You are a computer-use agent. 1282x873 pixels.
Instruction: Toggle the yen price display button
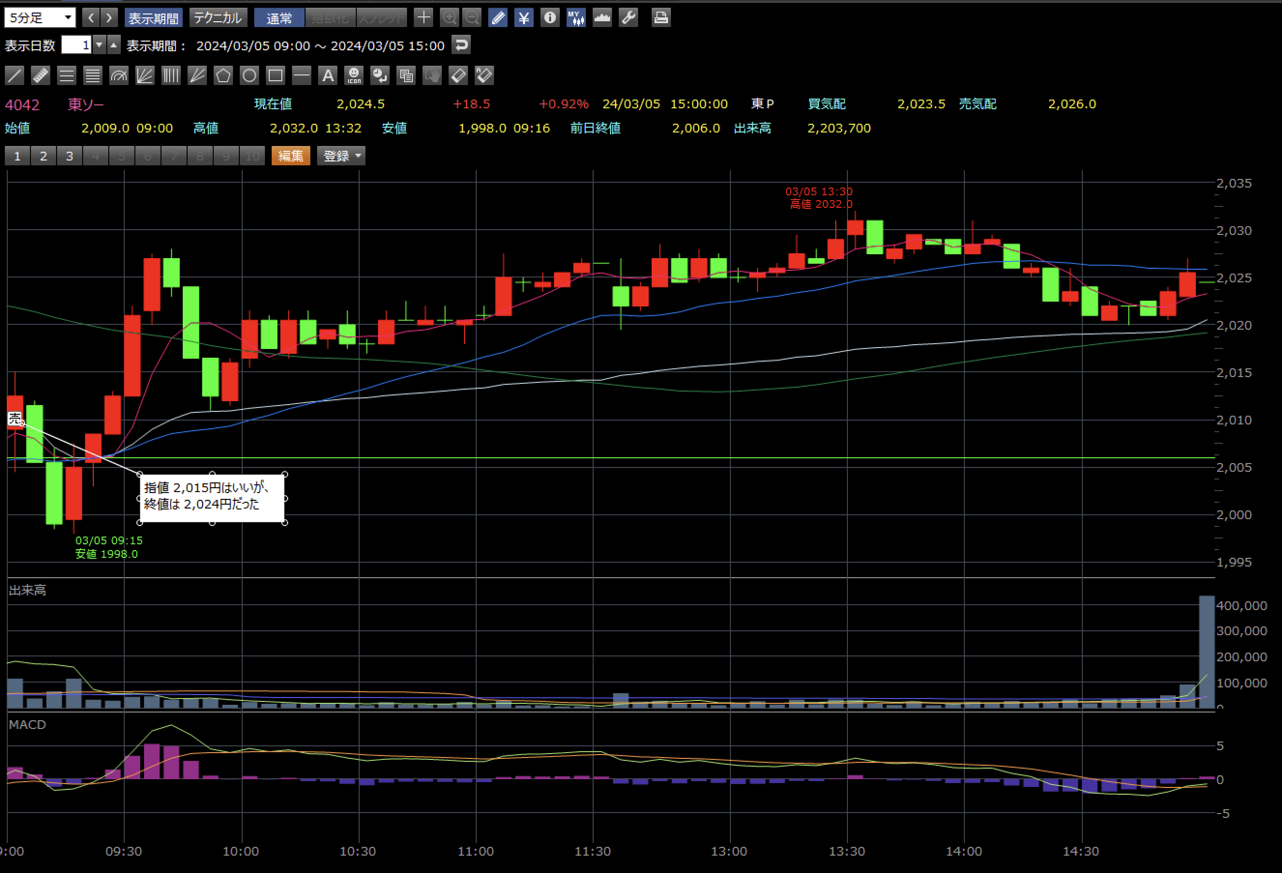pos(524,18)
